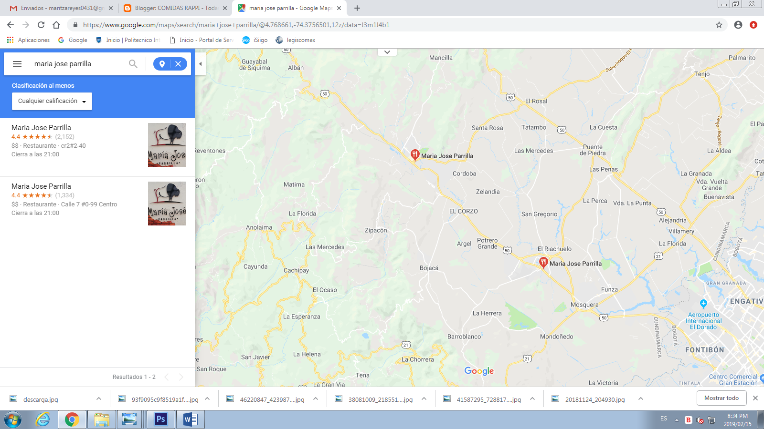
Task: Close the Gmail Enviados tab
Action: pyautogui.click(x=111, y=8)
